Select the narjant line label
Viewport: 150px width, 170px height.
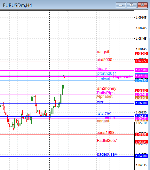click(x=103, y=121)
